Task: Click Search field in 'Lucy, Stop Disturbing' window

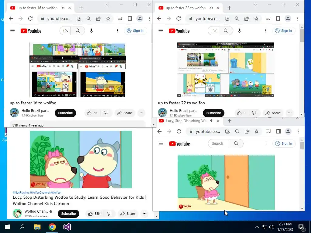Action: click(219, 144)
